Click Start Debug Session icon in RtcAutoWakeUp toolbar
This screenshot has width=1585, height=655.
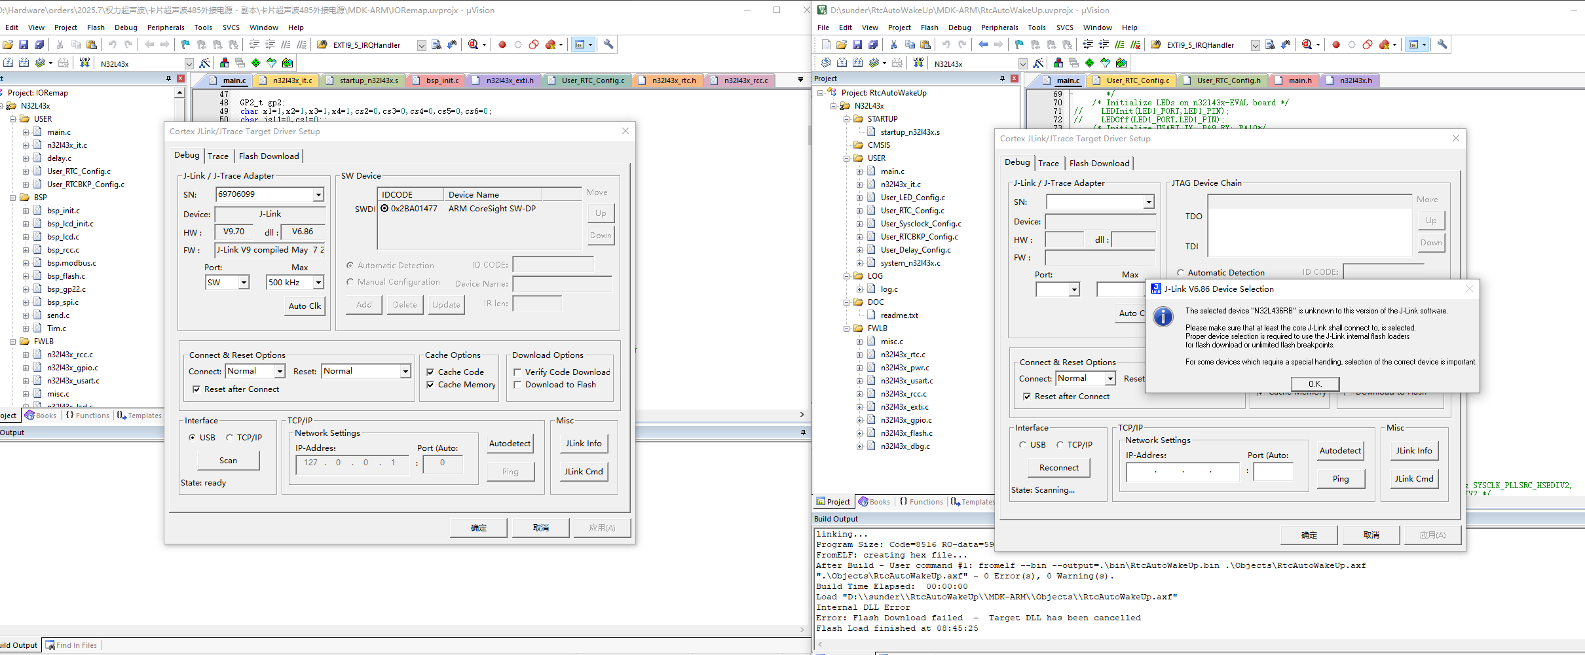click(1307, 44)
